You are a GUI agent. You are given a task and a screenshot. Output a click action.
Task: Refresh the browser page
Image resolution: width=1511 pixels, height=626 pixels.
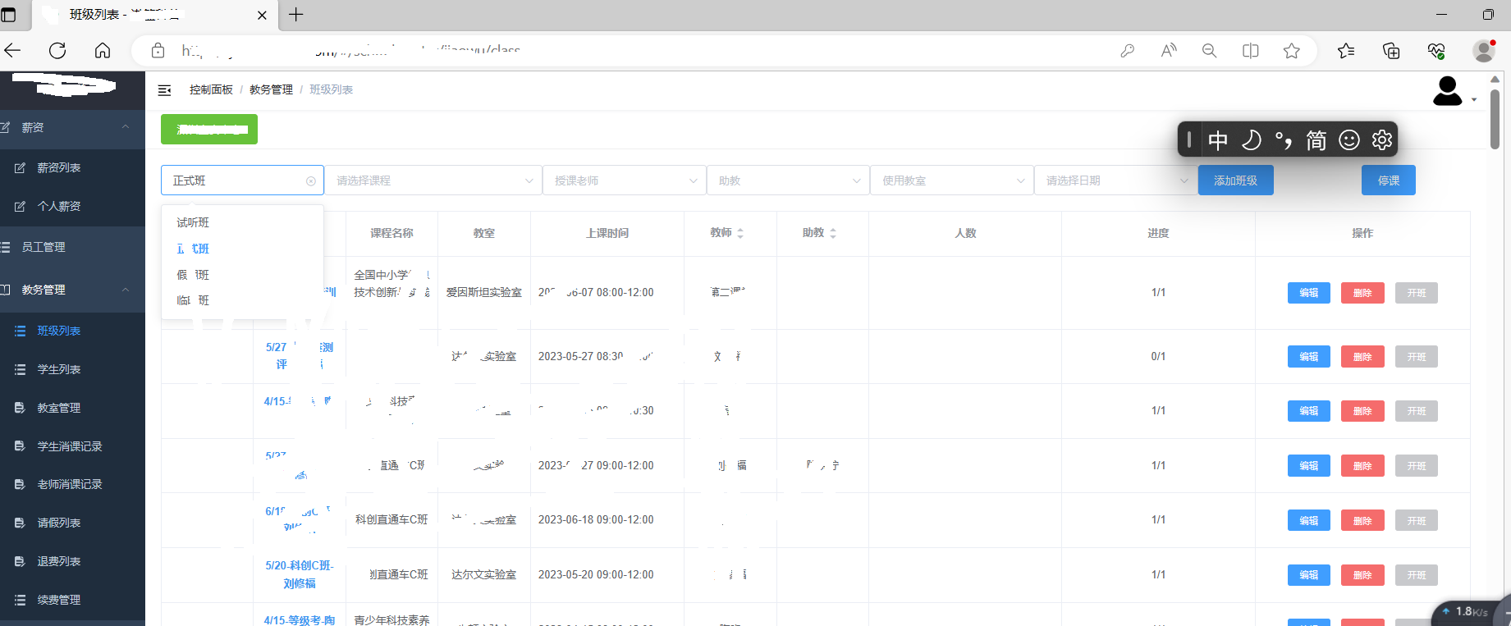tap(57, 51)
